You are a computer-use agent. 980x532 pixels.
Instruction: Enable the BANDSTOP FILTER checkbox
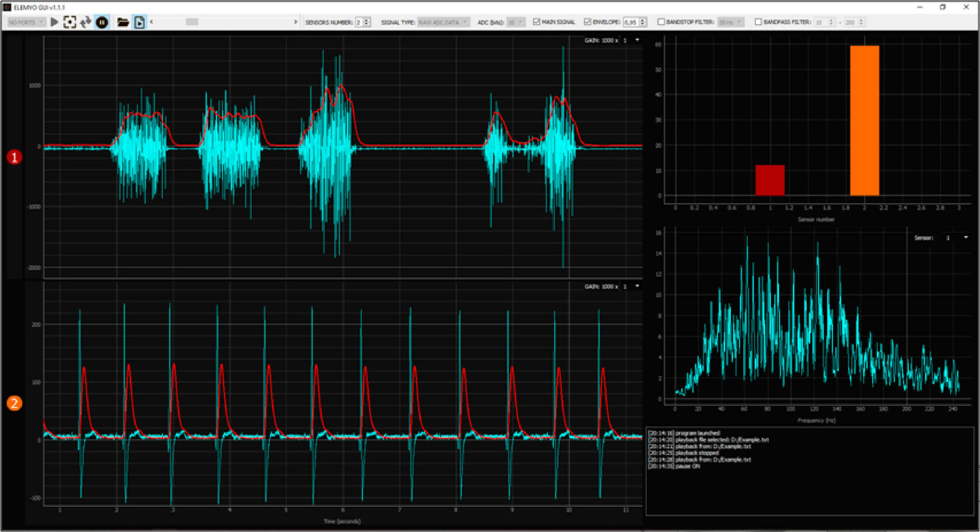click(661, 22)
